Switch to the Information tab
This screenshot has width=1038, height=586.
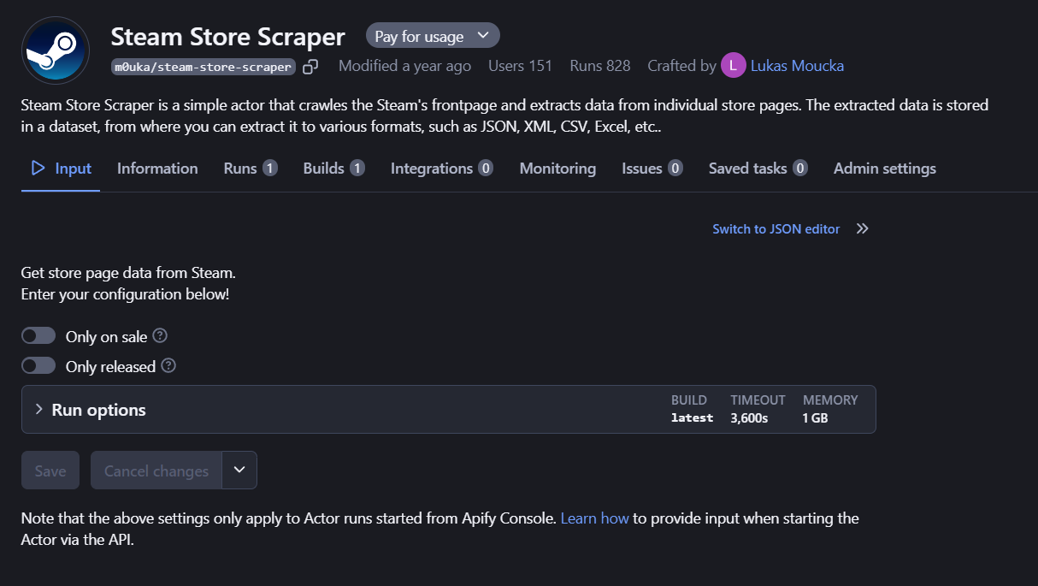coord(157,168)
